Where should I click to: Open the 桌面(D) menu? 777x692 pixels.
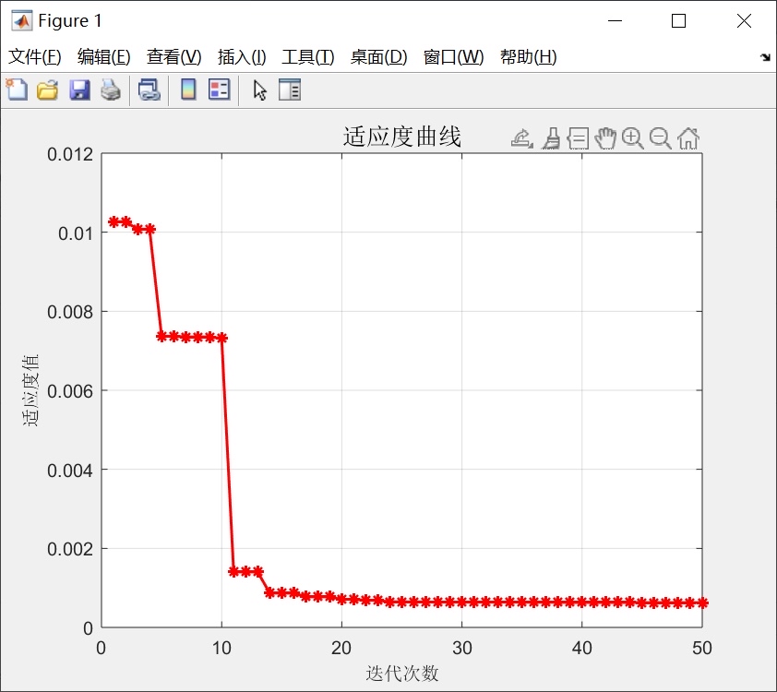pyautogui.click(x=378, y=57)
